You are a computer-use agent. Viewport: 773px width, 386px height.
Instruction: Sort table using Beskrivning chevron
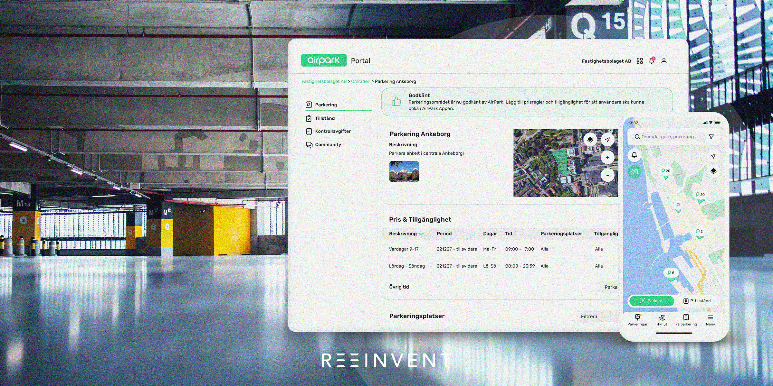click(421, 234)
